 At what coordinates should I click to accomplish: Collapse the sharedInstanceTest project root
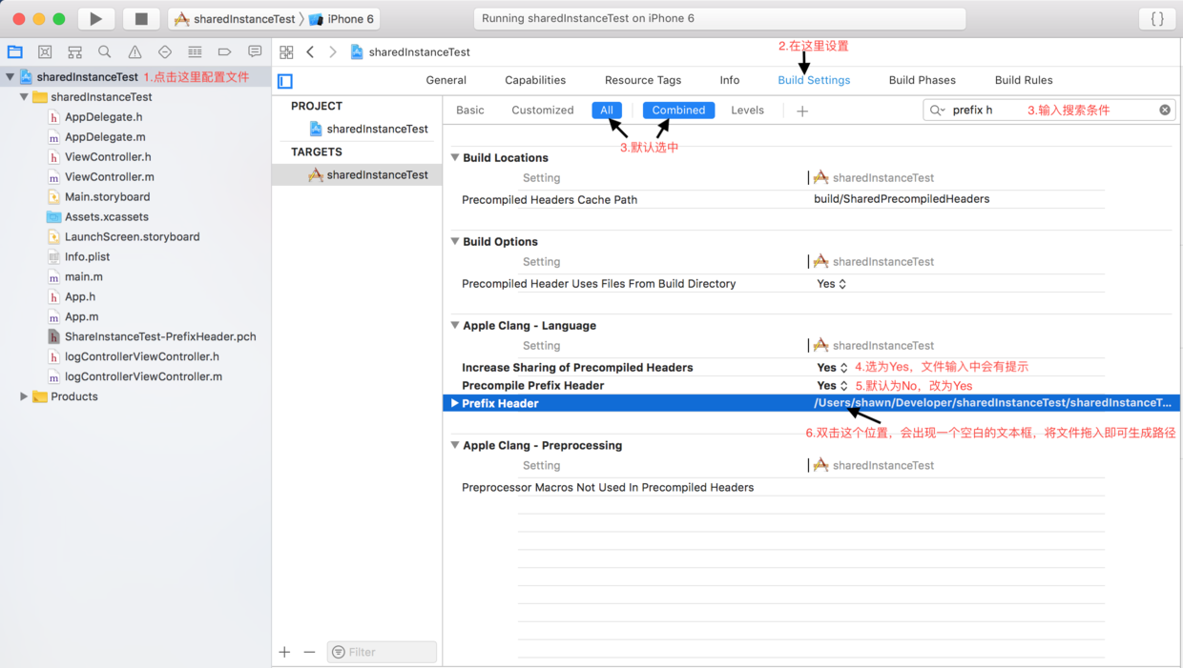[x=10, y=77]
